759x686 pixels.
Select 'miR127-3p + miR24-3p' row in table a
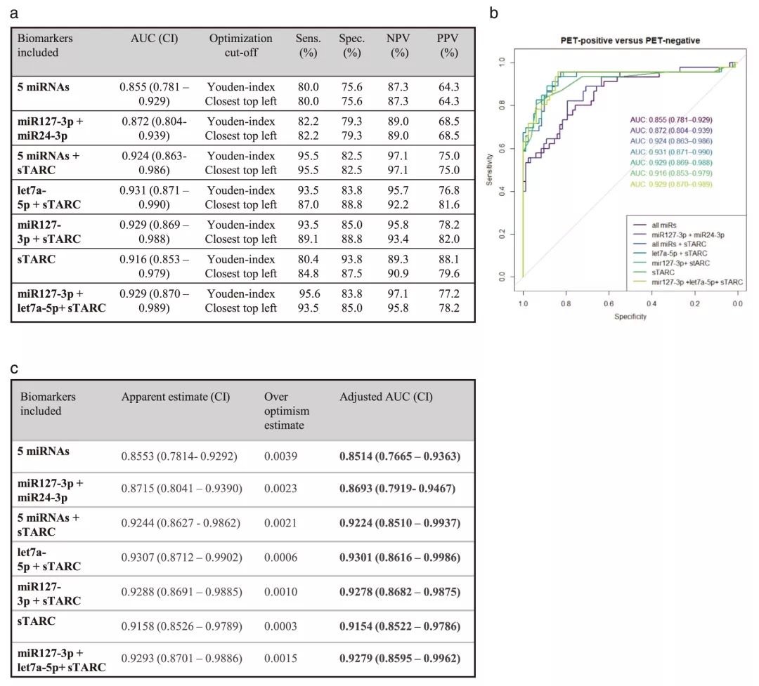tap(50, 128)
